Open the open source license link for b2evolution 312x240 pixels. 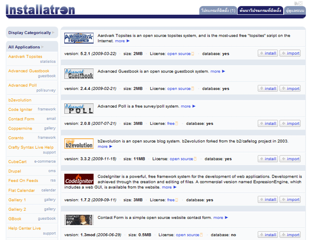pos(181,159)
